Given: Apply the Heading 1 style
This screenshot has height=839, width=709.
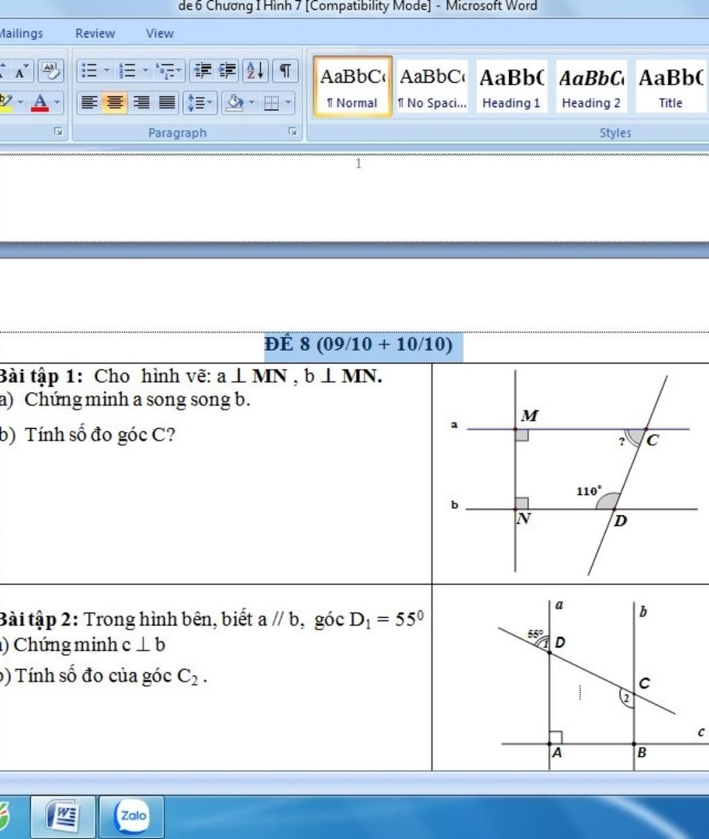Looking at the screenshot, I should coord(511,87).
